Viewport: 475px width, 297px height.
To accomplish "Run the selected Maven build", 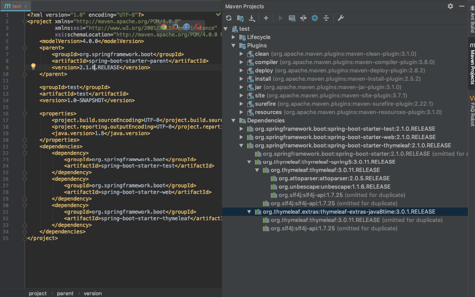I will [x=280, y=18].
